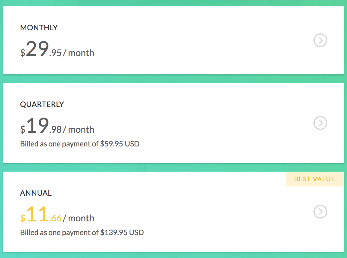The height and width of the screenshot is (258, 347).
Task: Click the dollar sign before 29.95
Action: (x=23, y=53)
